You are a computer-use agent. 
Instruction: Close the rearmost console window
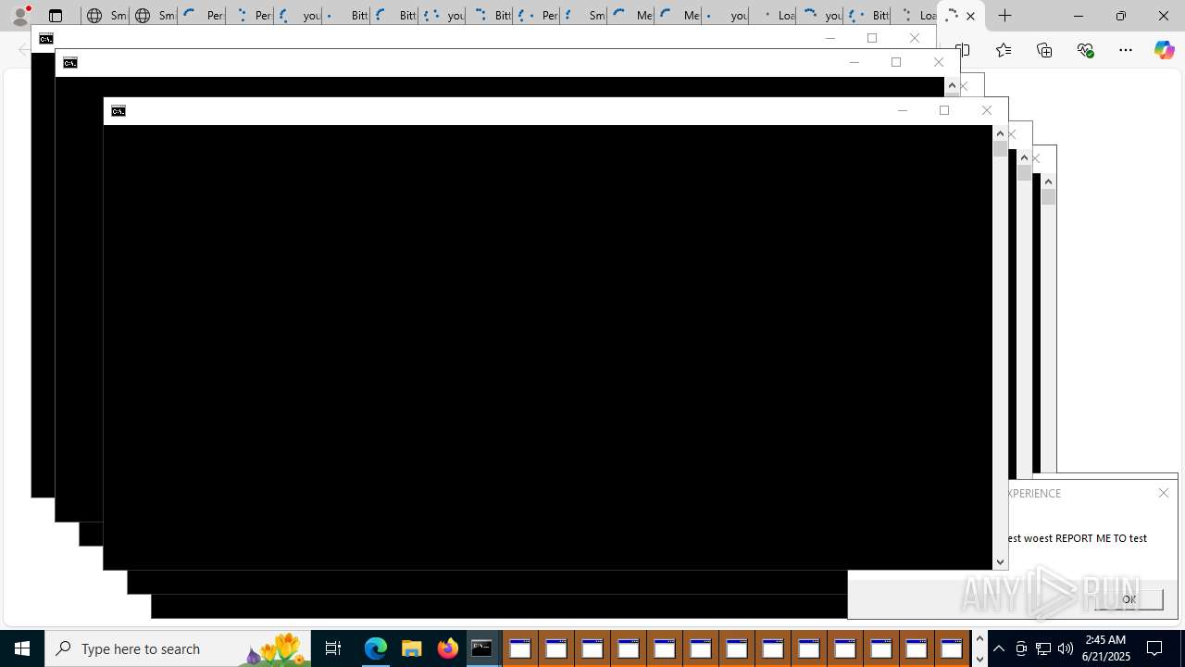click(x=914, y=38)
